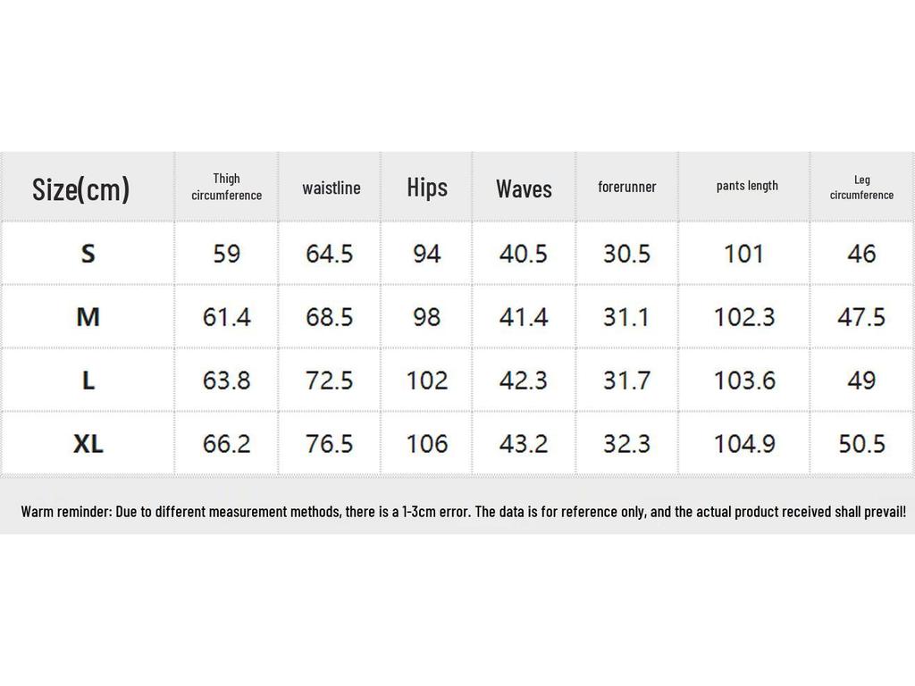
Task: Click the 66.2 thigh circumference value
Action: coord(227,443)
